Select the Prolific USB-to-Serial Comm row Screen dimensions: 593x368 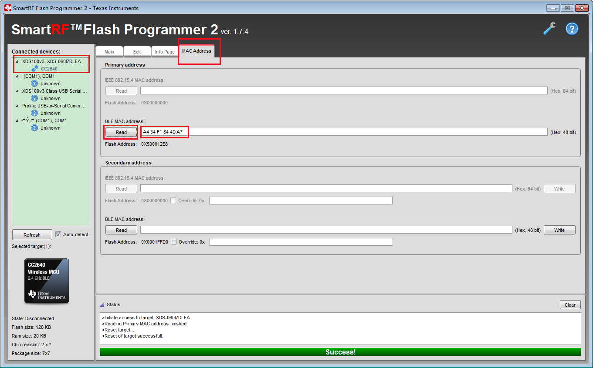(54, 106)
